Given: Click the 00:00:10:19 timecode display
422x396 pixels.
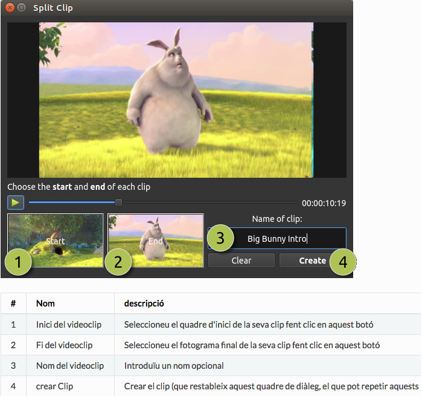Looking at the screenshot, I should [x=324, y=203].
